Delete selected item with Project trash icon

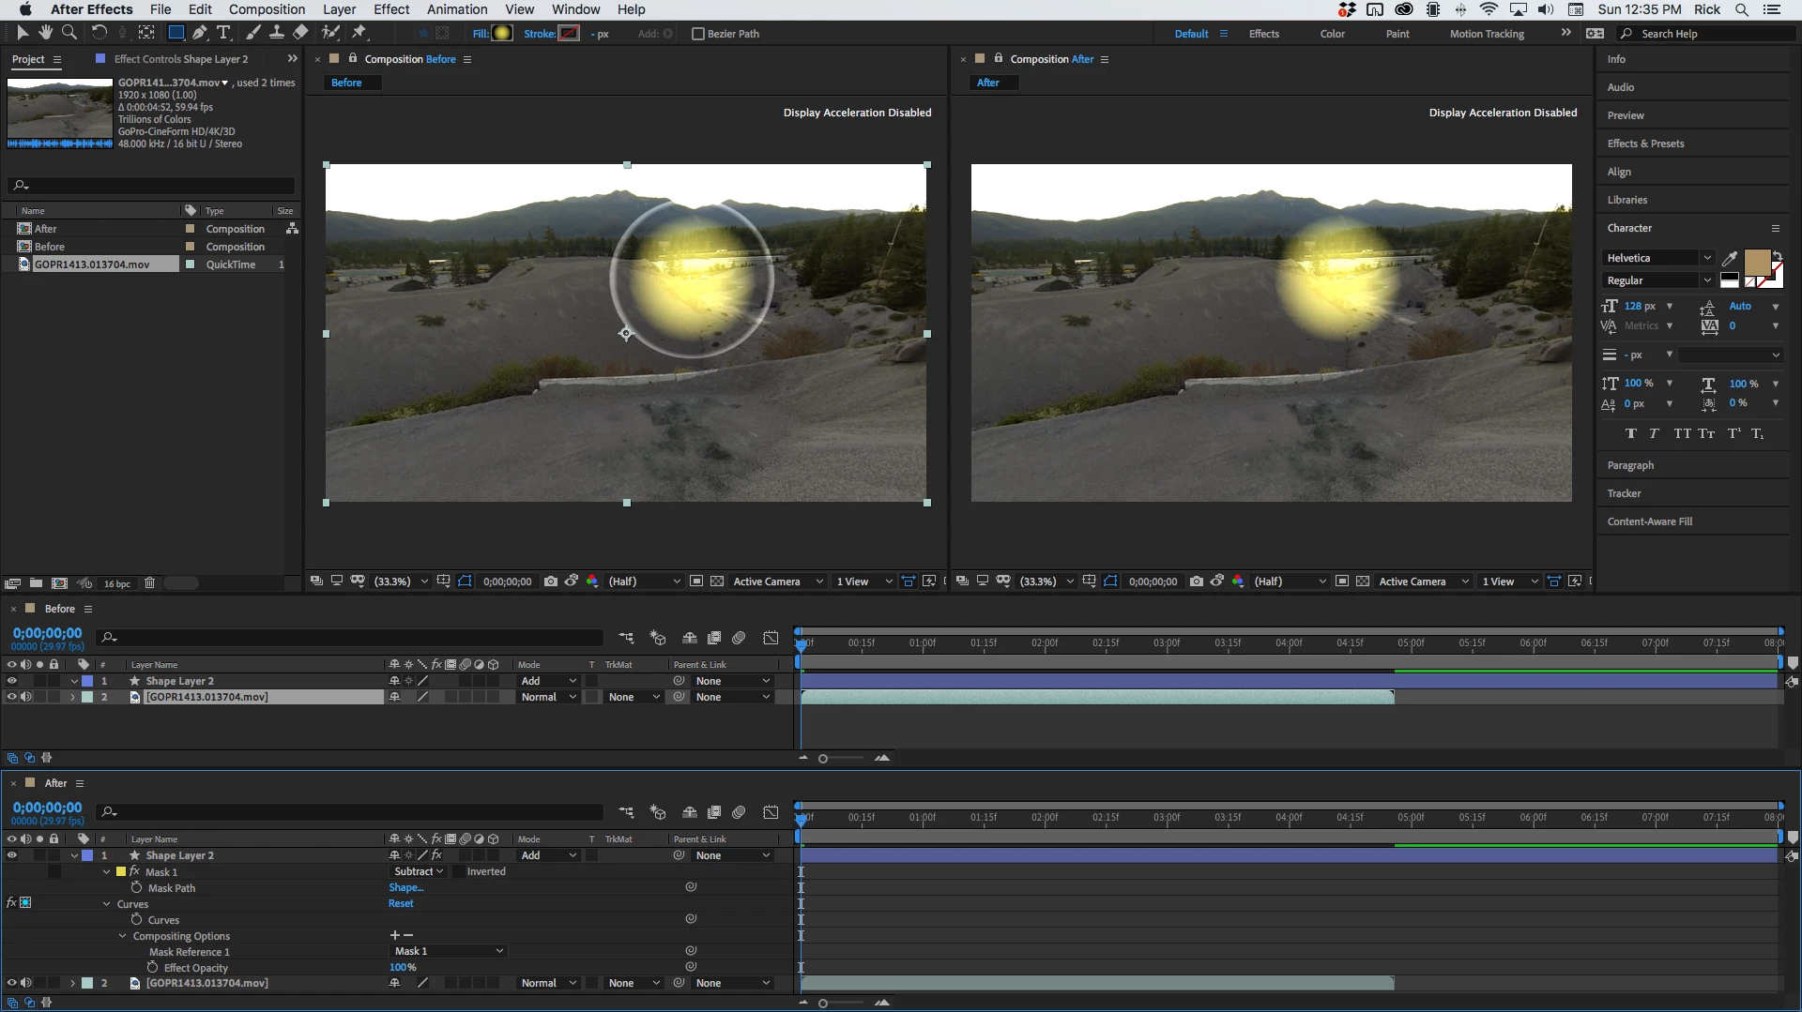tap(149, 583)
